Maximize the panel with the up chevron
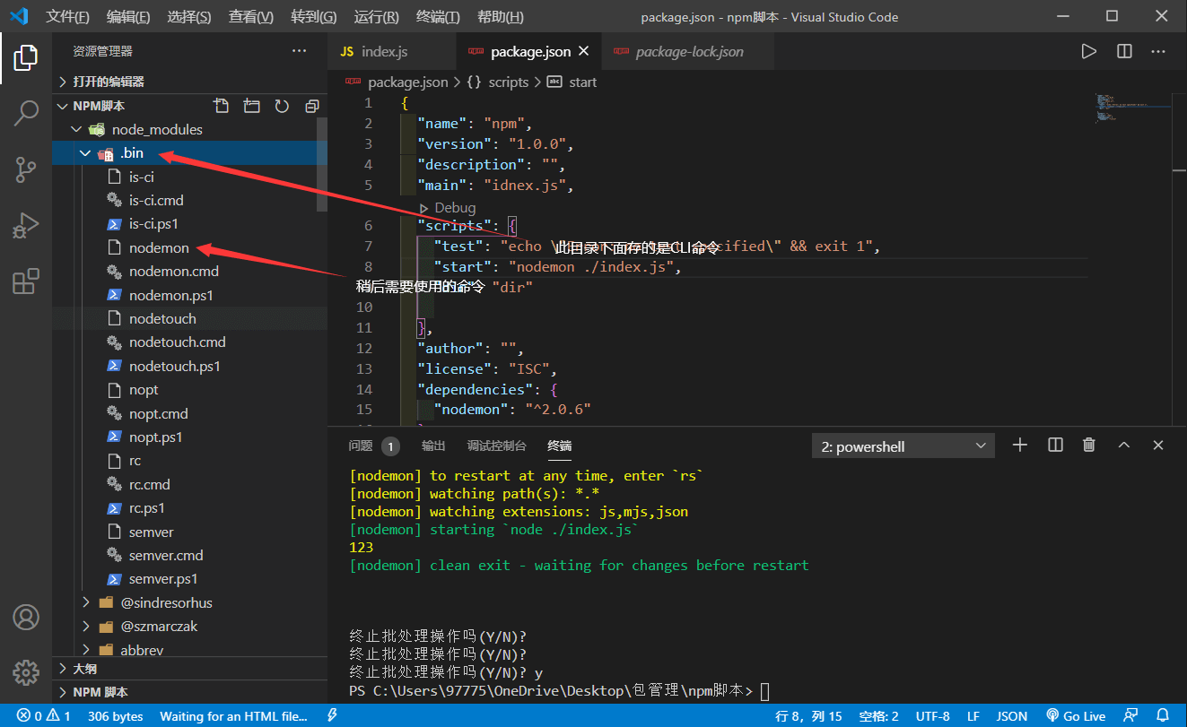Viewport: 1187px width, 727px height. point(1123,446)
